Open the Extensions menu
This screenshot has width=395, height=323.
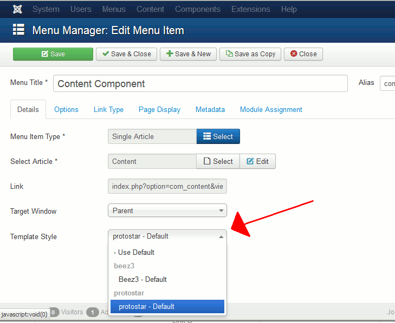pyautogui.click(x=252, y=9)
